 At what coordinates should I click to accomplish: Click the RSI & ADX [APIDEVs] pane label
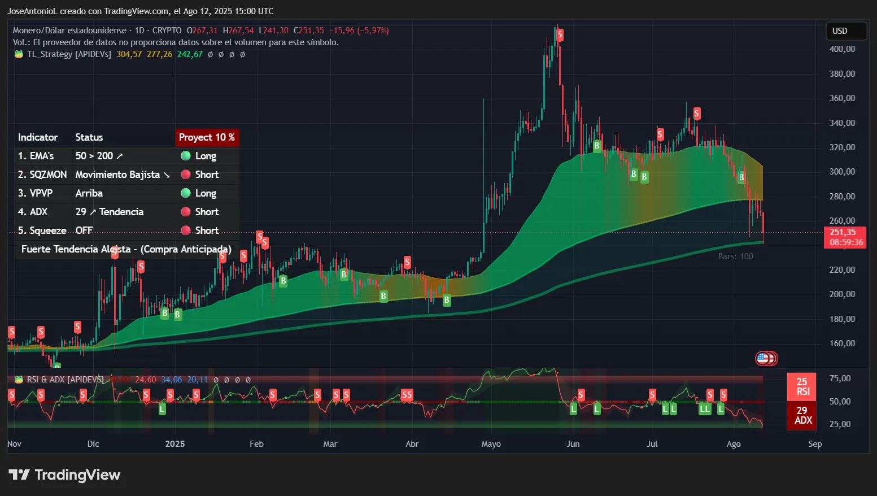65,380
